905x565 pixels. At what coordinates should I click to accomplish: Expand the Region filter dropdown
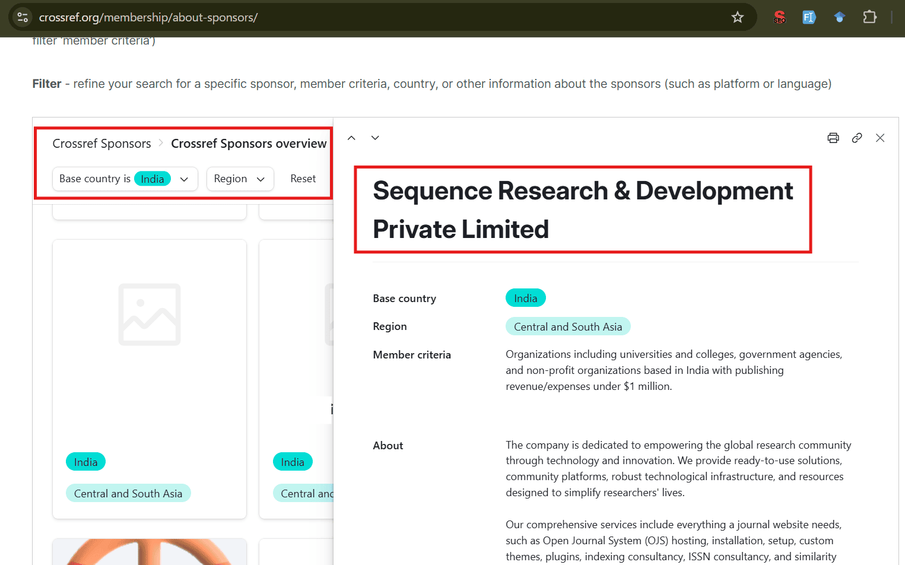[x=240, y=179]
